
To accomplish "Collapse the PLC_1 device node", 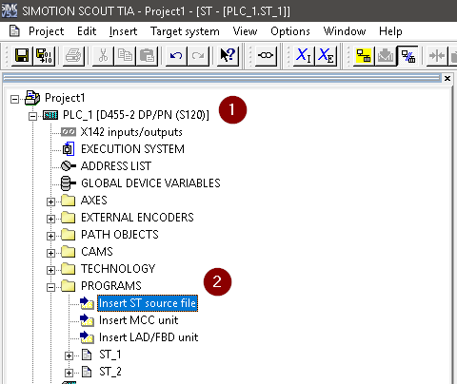I will [x=32, y=116].
